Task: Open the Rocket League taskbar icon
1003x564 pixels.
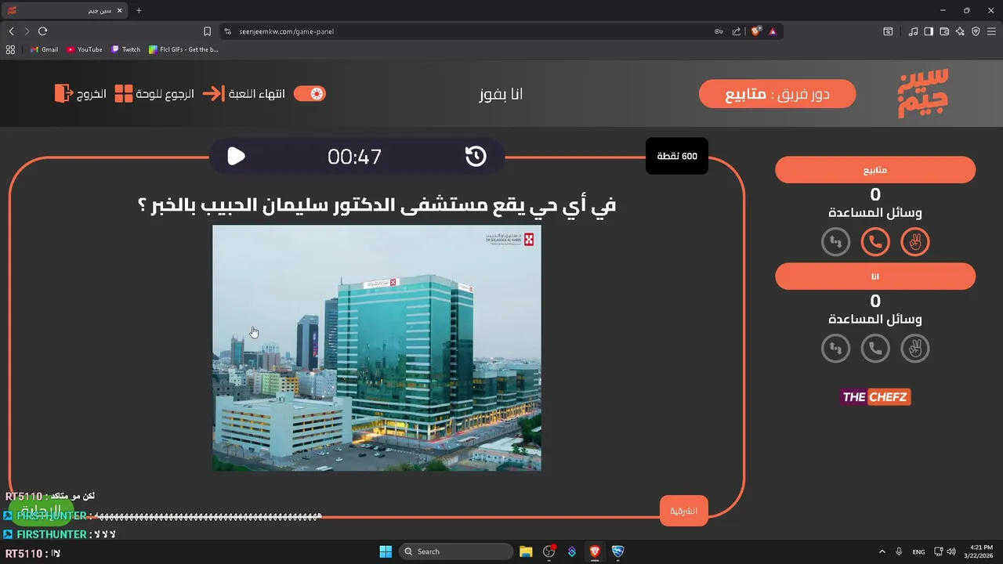Action: tap(617, 551)
